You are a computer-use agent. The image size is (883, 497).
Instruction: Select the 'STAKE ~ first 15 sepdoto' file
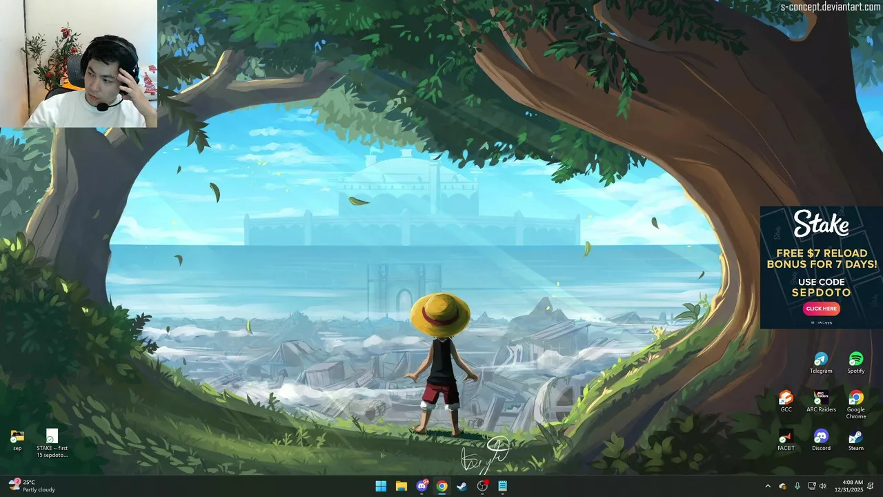(x=52, y=444)
